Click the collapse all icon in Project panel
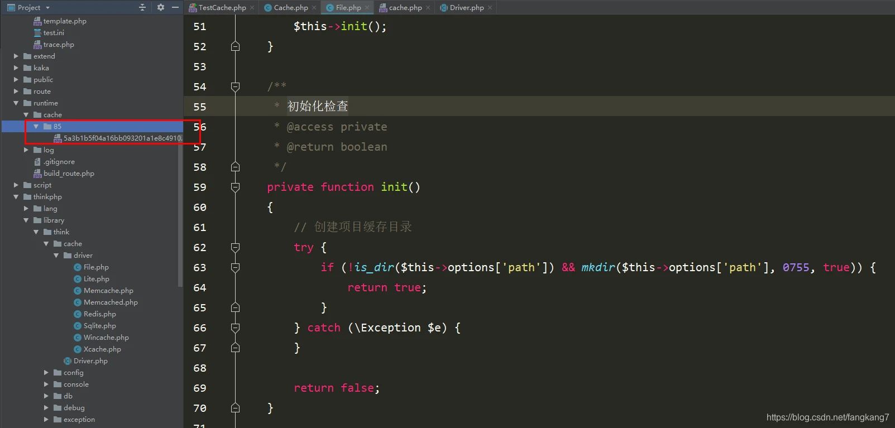The height and width of the screenshot is (428, 895). tap(142, 7)
